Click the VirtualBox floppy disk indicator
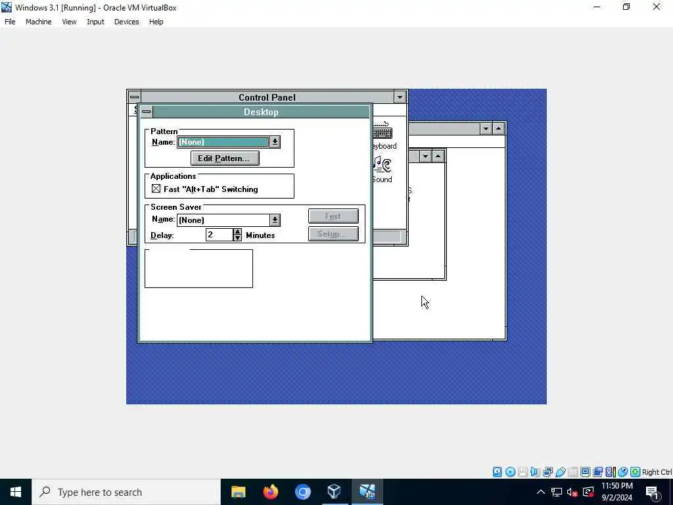Viewport: 673px width, 505px height. (522, 472)
